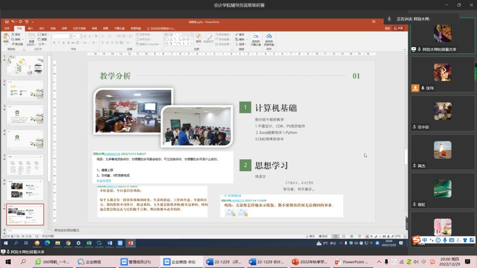Click the zoom slider in status bar

pos(378,236)
